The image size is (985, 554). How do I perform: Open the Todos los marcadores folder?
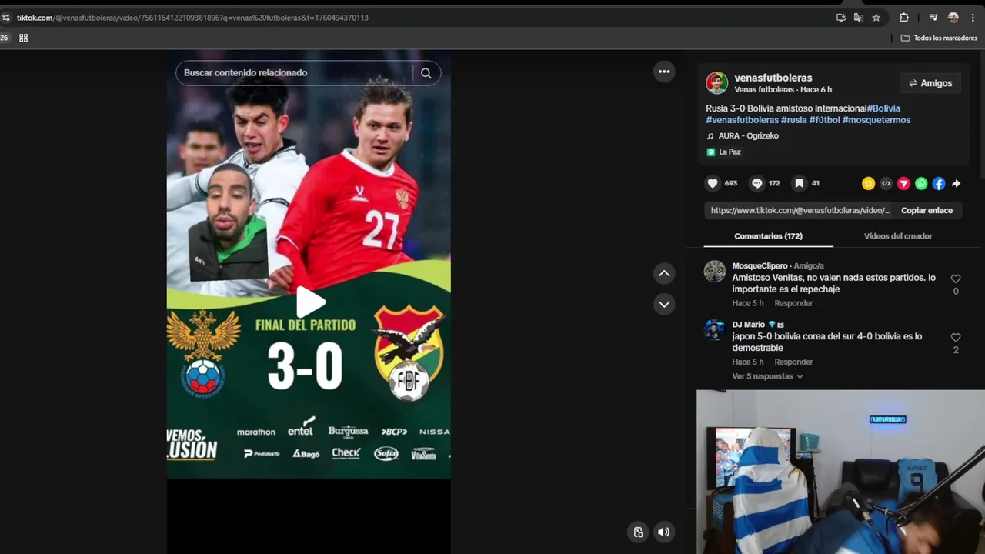coord(939,38)
